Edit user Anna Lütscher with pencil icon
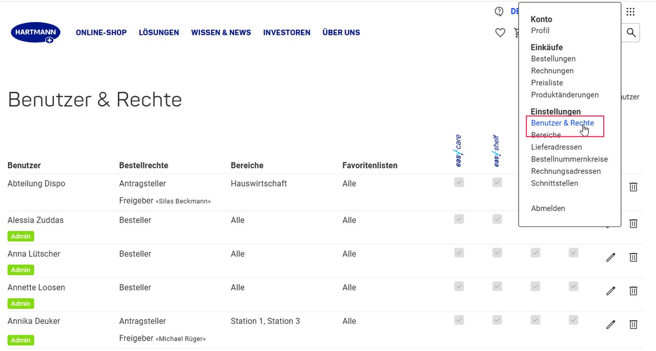Screen dimensions: 656x351 tap(610, 257)
